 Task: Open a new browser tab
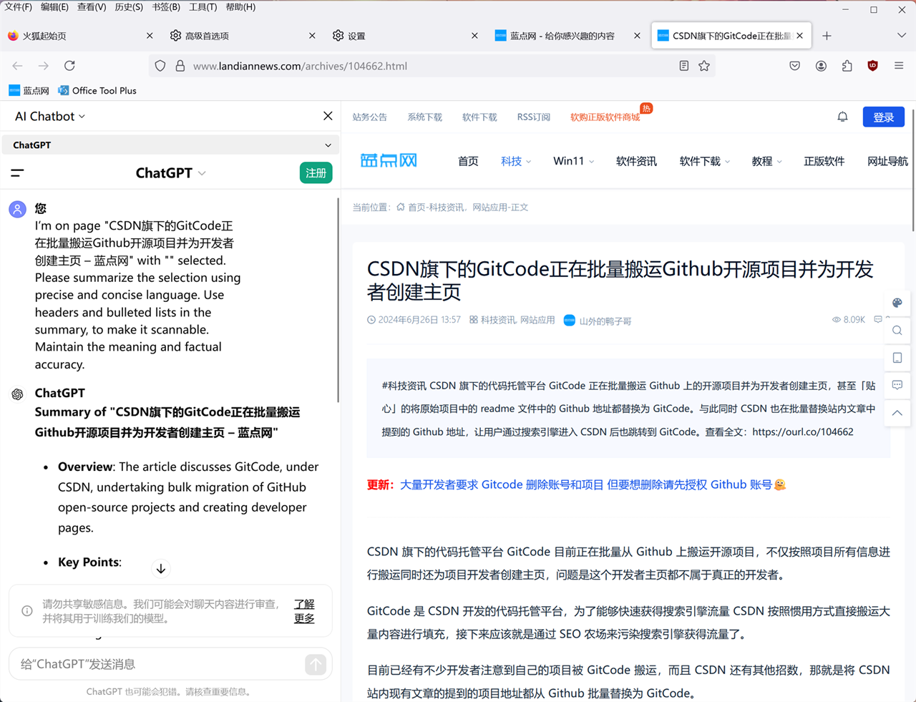827,36
